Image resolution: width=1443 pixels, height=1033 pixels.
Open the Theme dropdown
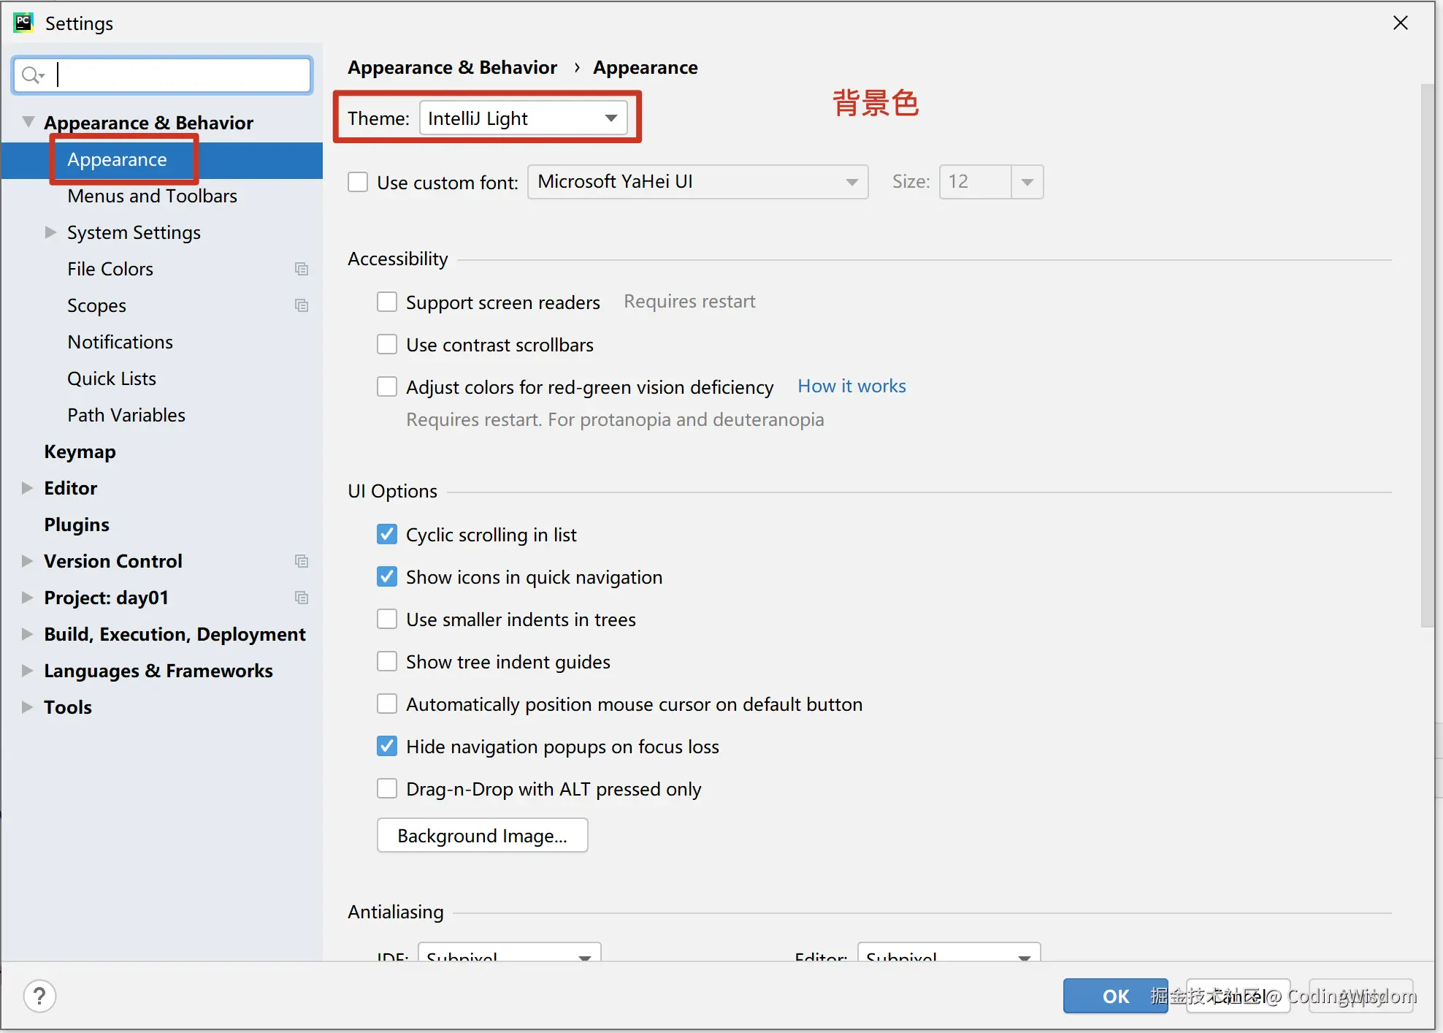click(523, 118)
